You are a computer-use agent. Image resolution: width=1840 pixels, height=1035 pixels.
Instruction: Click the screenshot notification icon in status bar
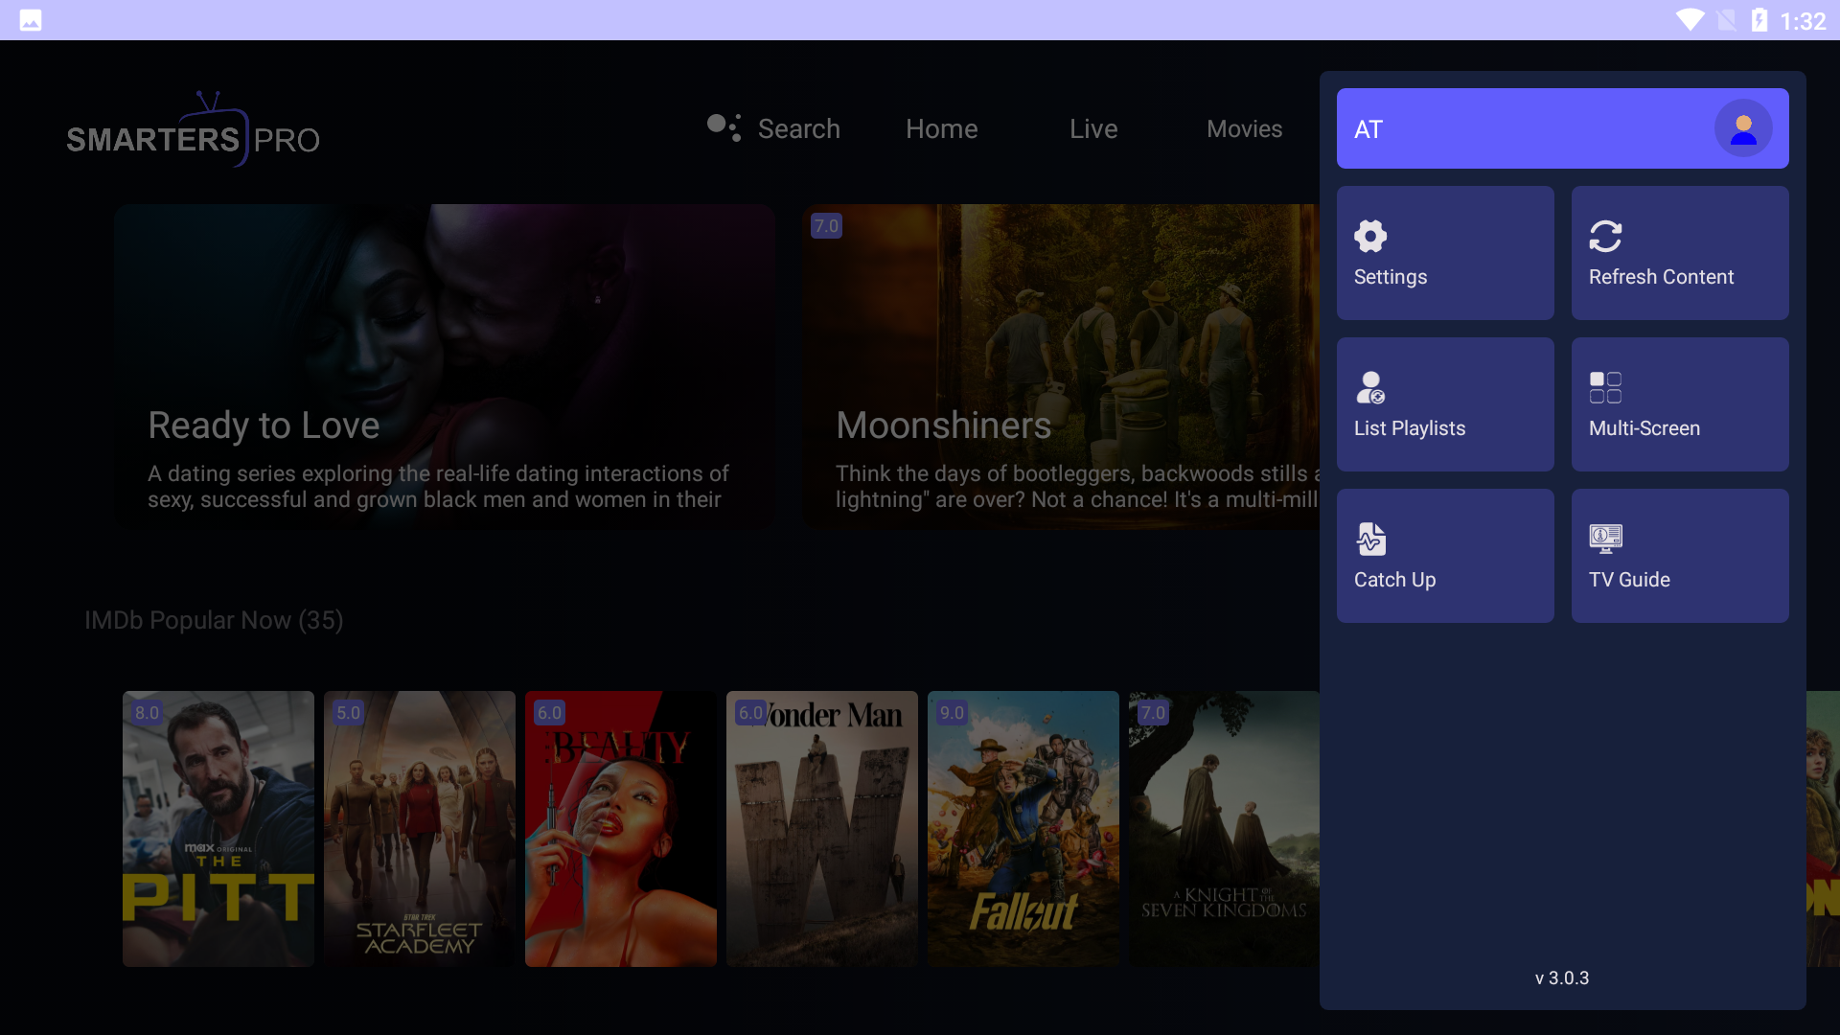click(x=31, y=20)
